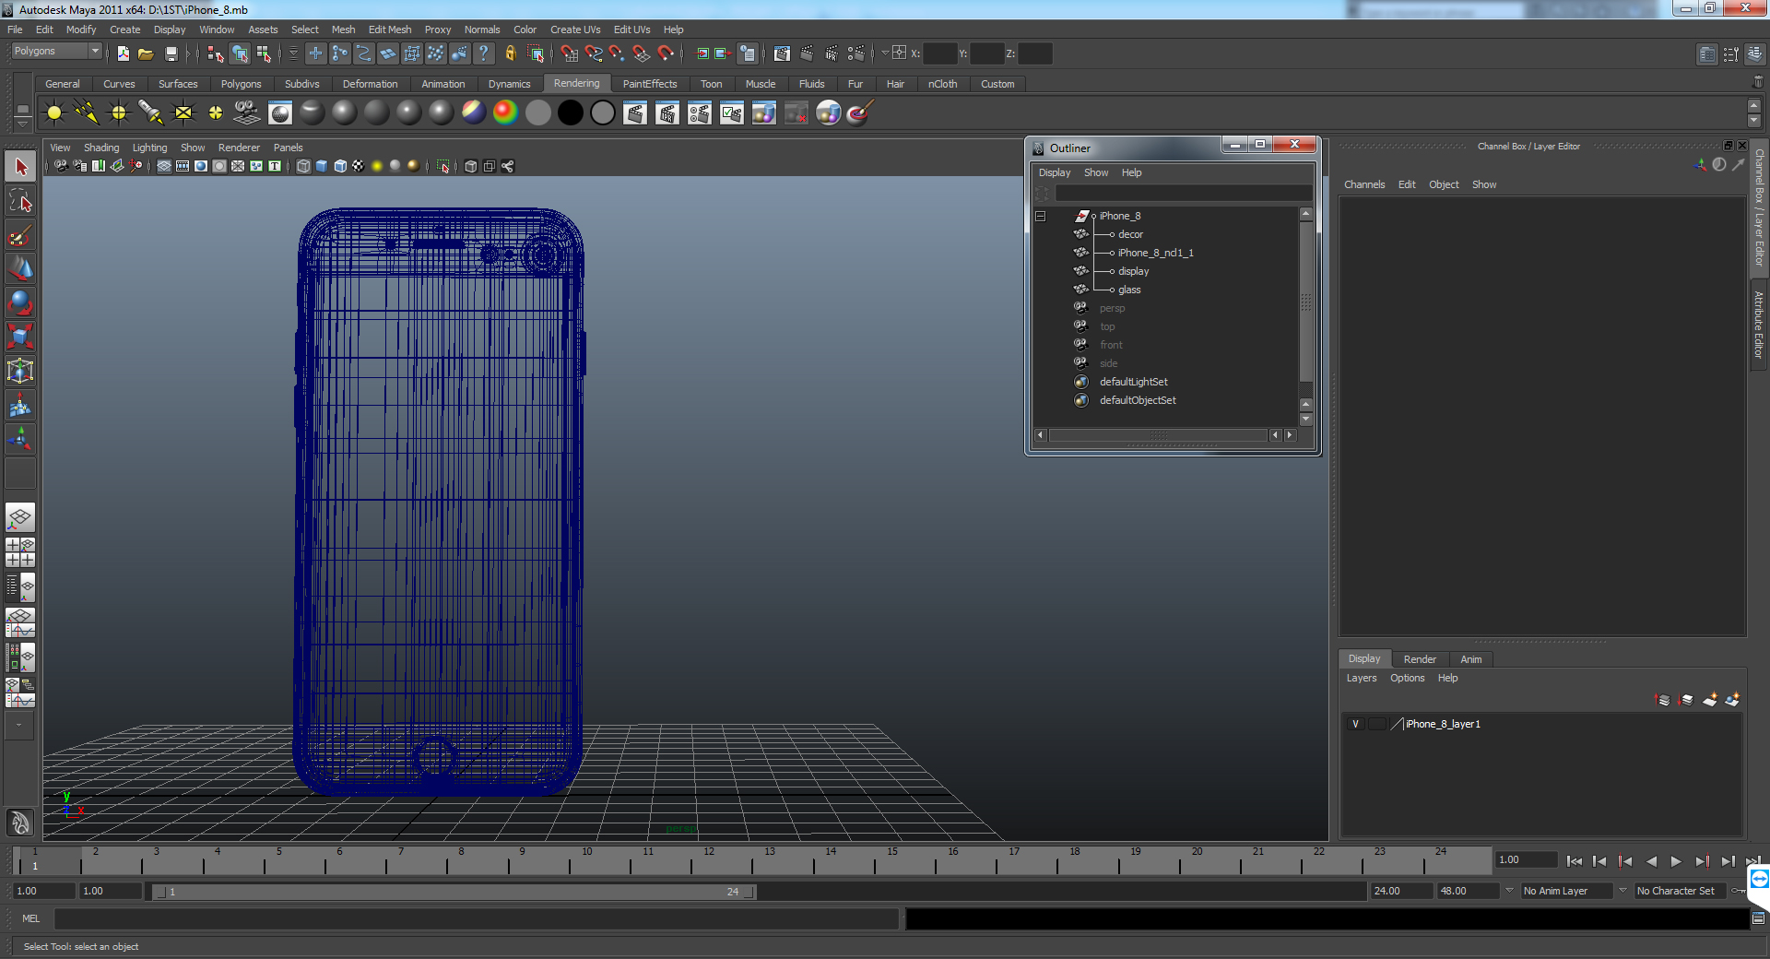Toggle lock selection icon
This screenshot has width=1770, height=959.
(x=510, y=53)
